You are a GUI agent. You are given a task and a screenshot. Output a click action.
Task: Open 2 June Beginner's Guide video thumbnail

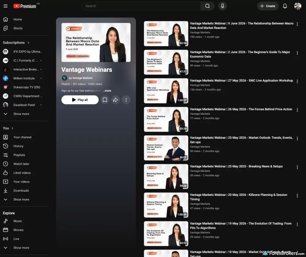166,62
